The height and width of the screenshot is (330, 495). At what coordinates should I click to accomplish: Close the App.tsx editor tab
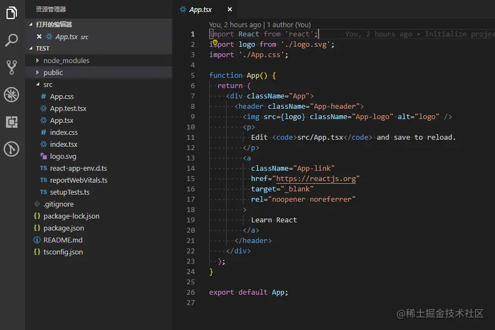[230, 9]
